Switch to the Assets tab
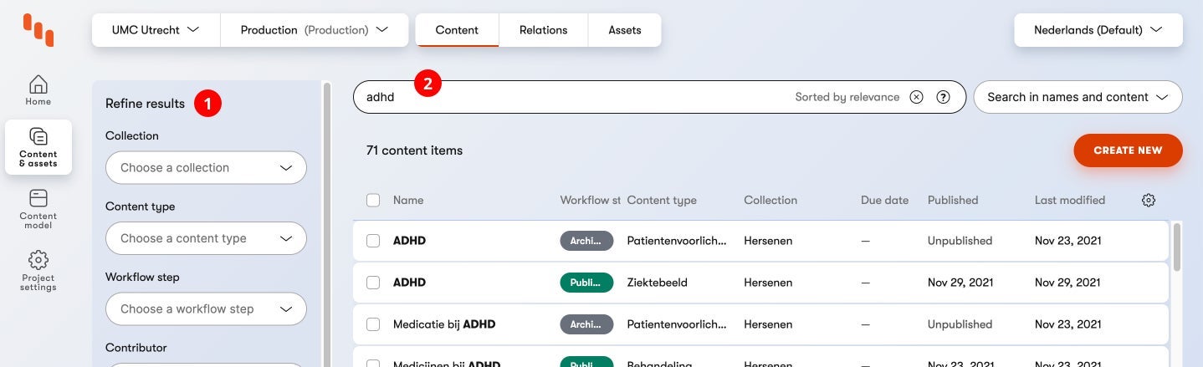Screen dimensions: 1203x367 coord(624,30)
